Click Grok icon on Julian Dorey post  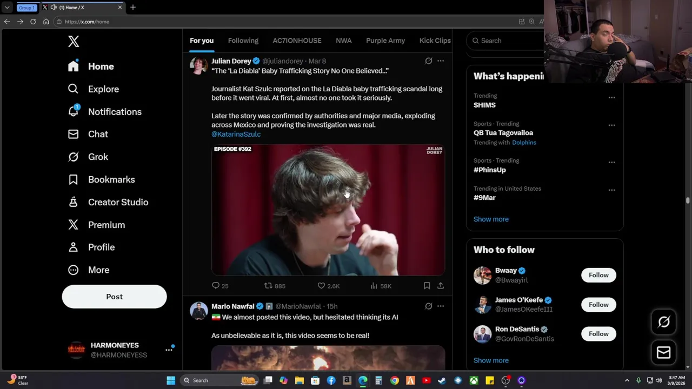click(x=428, y=61)
